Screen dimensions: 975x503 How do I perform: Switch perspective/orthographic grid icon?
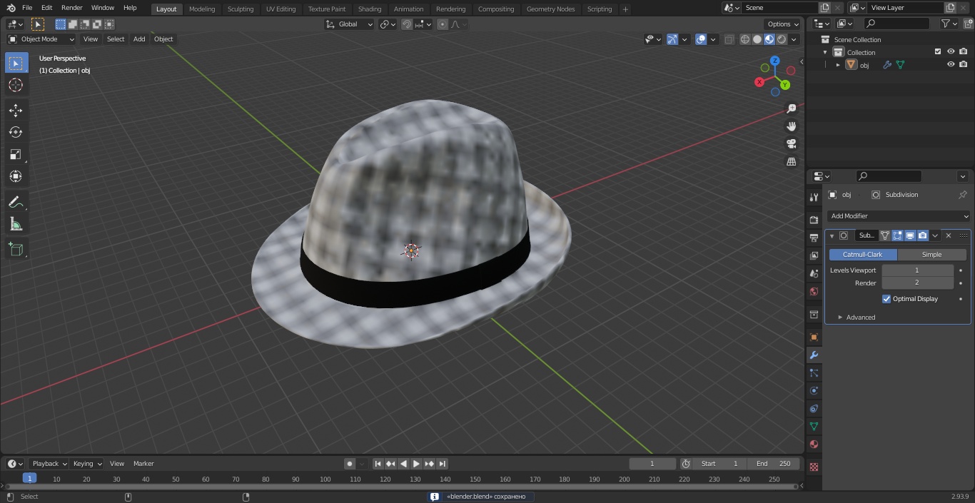pos(791,162)
